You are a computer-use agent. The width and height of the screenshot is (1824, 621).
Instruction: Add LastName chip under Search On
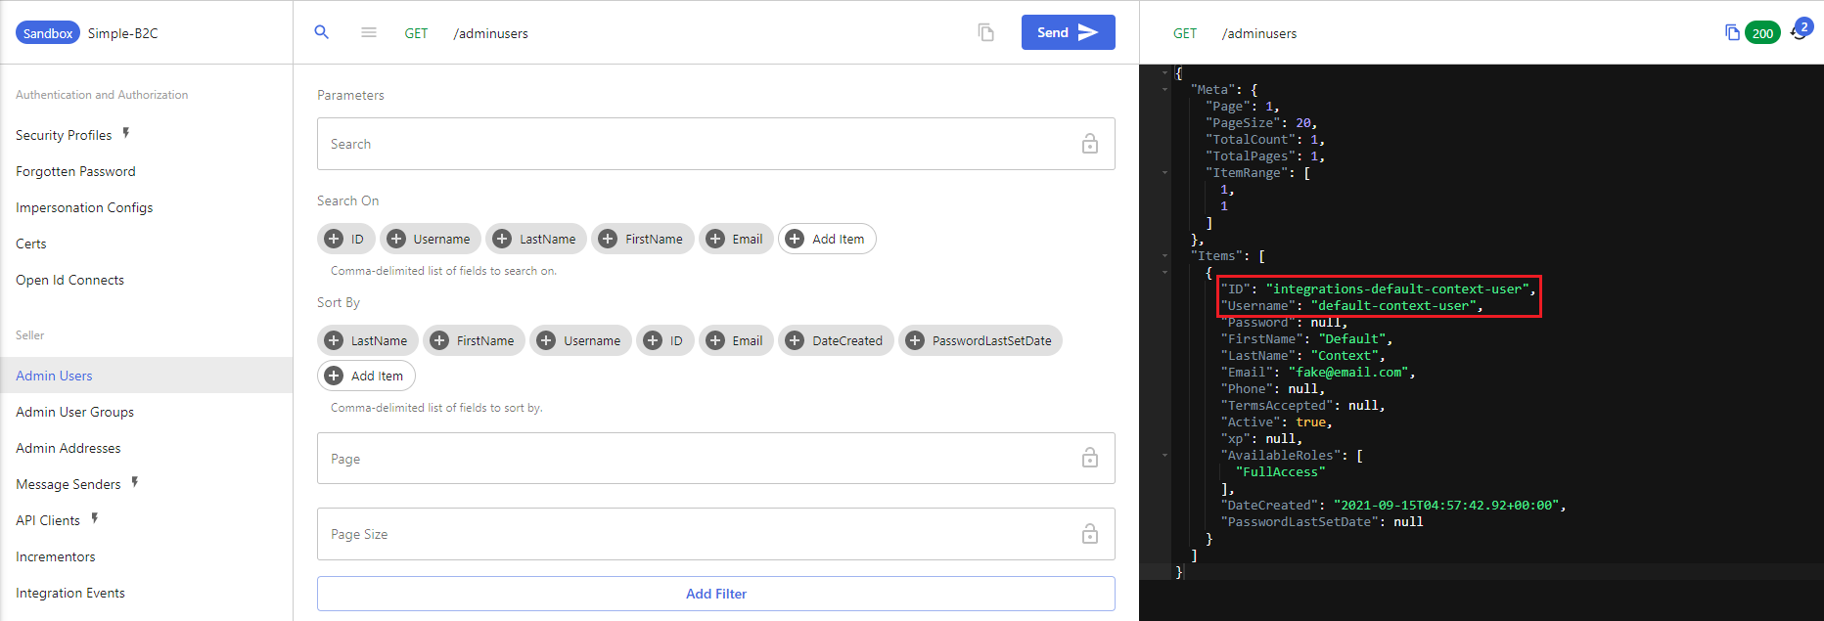click(536, 239)
